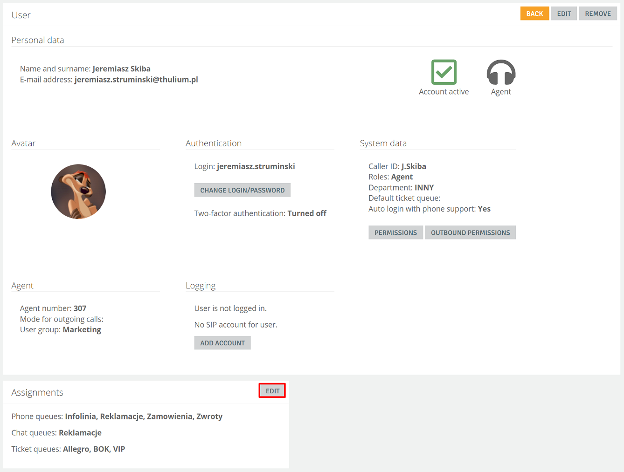Click Phone queues list text
Image resolution: width=624 pixels, height=472 pixels.
coord(117,417)
